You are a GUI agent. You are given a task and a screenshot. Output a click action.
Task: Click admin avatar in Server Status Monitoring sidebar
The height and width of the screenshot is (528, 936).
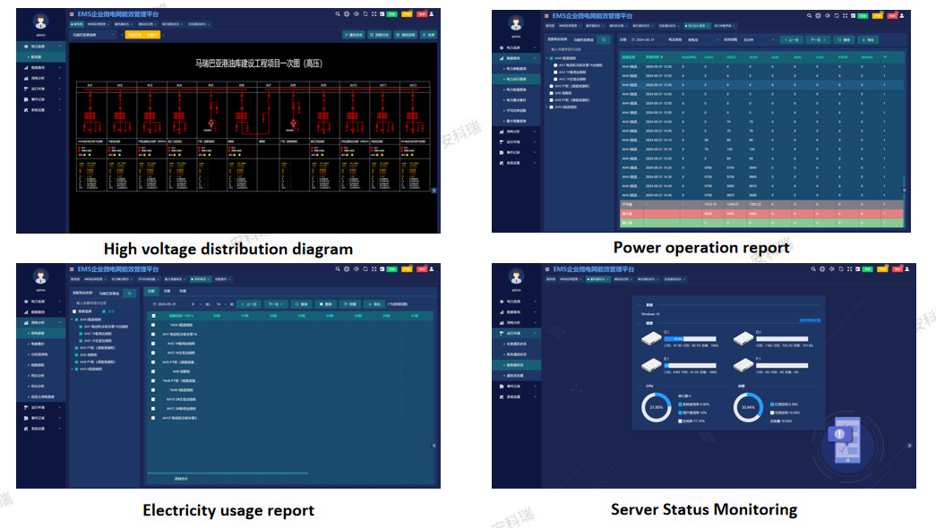515,278
